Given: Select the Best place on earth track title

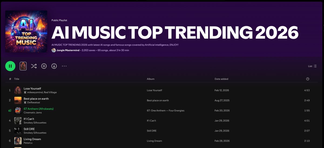Looking at the screenshot, I should click(36, 99).
